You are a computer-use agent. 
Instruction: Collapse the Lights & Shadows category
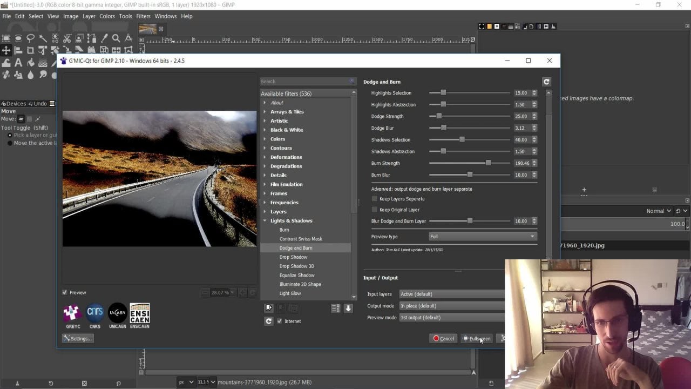pyautogui.click(x=265, y=220)
